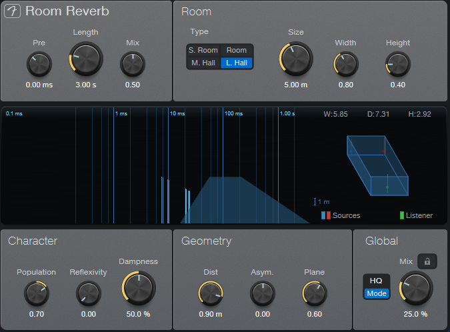Choose the M. Hall room type
This screenshot has width=450, height=332.
203,63
